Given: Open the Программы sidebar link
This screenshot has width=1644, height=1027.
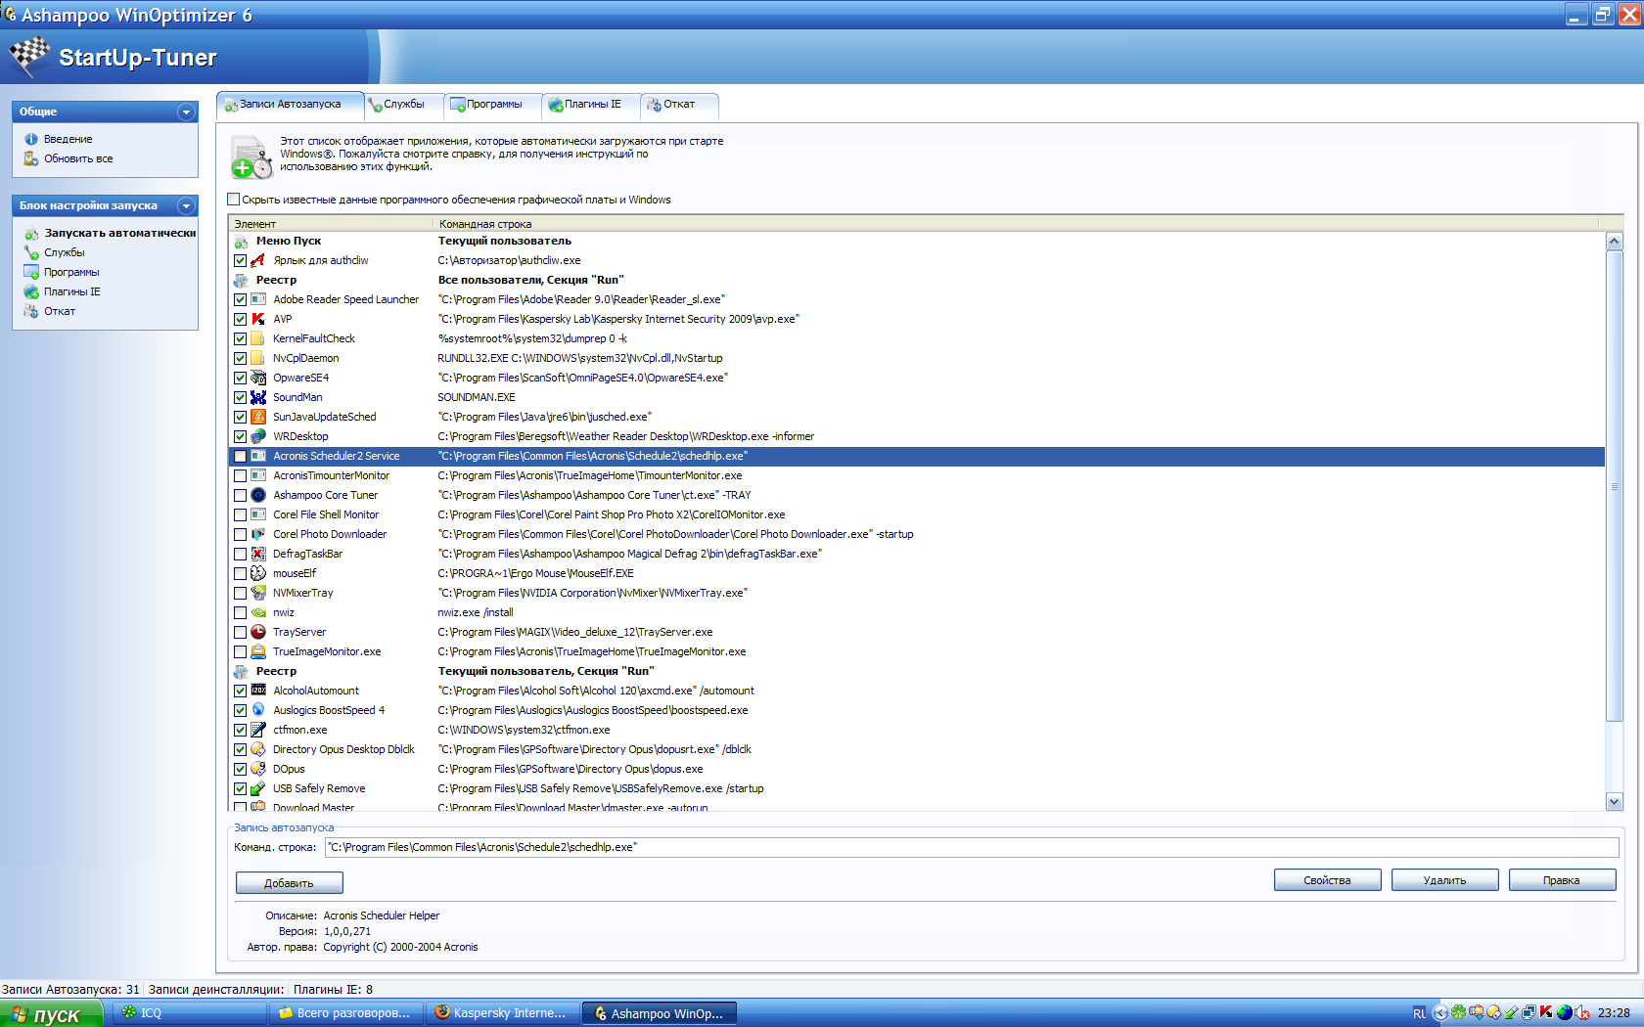Looking at the screenshot, I should (71, 272).
